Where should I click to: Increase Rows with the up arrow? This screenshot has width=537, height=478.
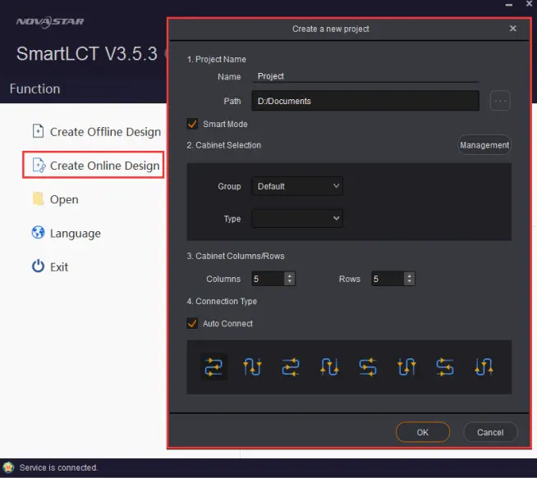[x=409, y=275]
